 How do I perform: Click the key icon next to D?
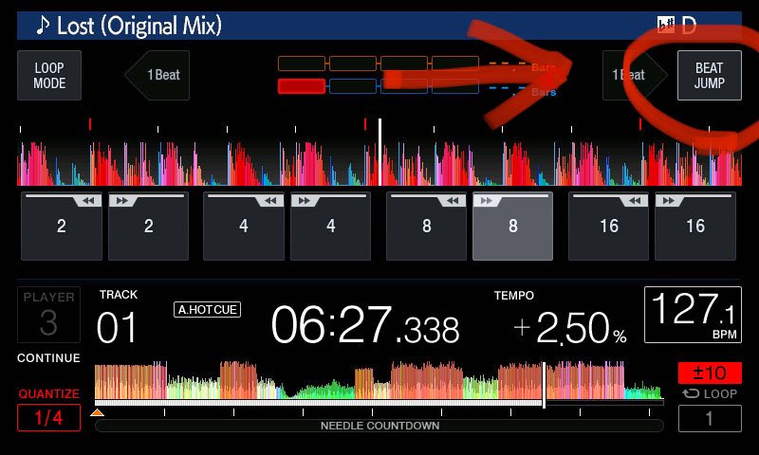click(x=666, y=25)
